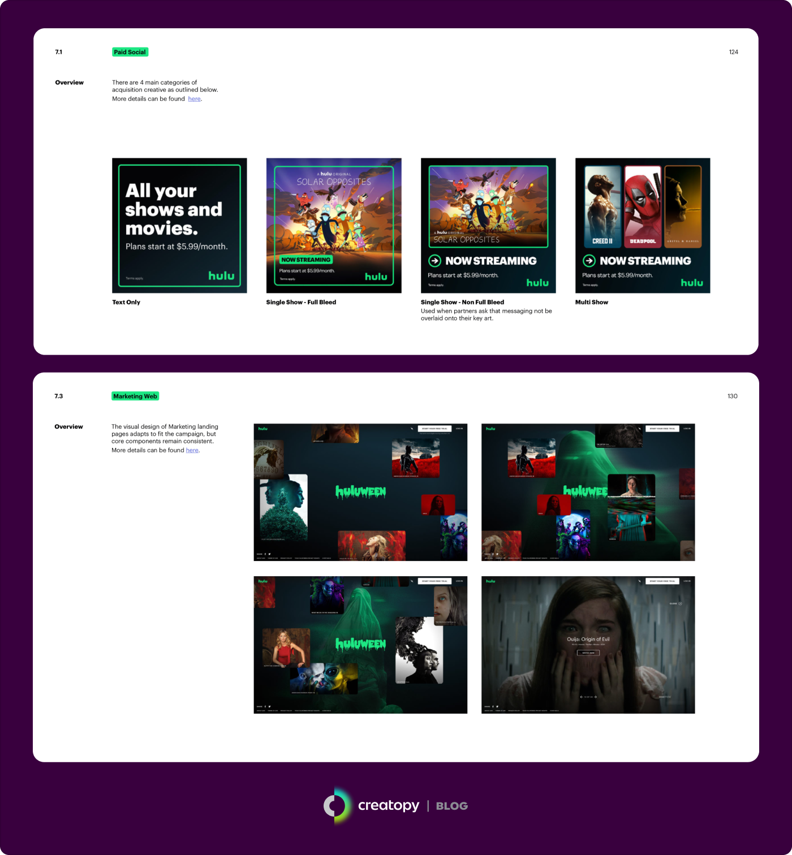Click the Overview heading in Paid Social panel

coord(69,83)
